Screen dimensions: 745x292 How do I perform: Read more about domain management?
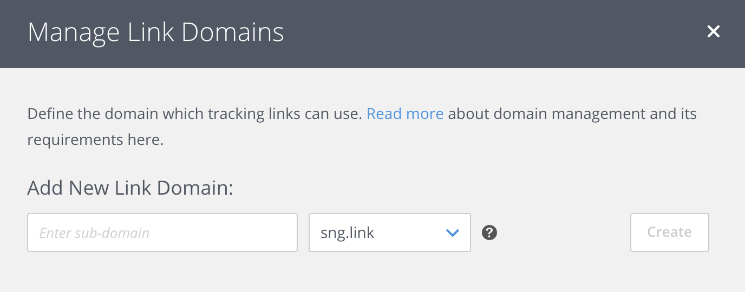tap(405, 114)
